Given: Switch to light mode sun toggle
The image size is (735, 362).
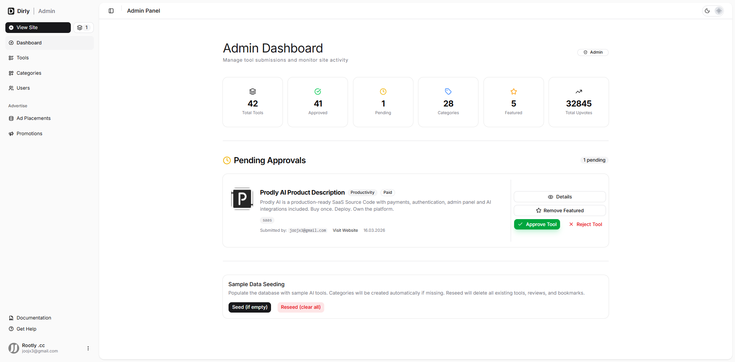Looking at the screenshot, I should (x=719, y=11).
